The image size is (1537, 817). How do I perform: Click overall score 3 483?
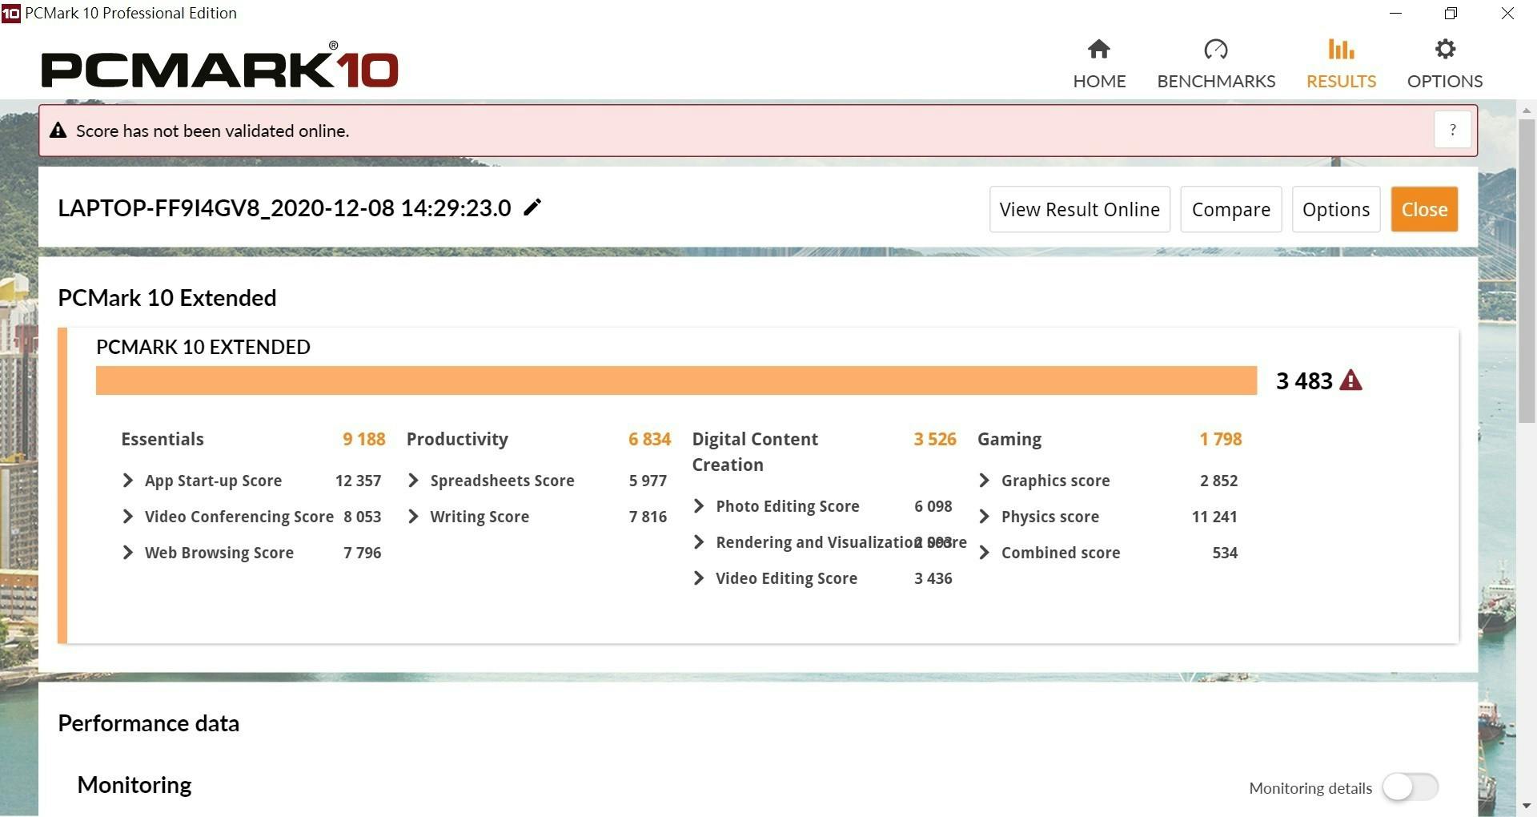[x=1304, y=380]
